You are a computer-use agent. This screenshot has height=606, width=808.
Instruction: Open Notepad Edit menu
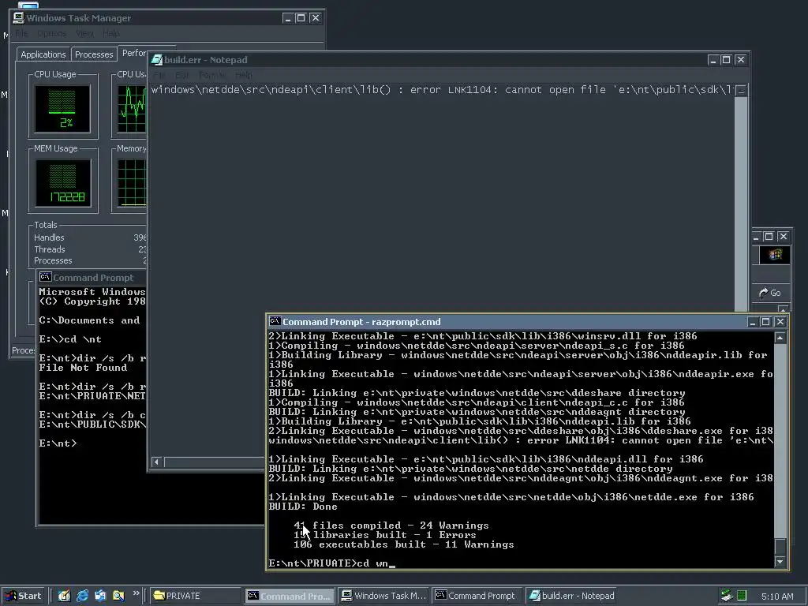coord(182,75)
